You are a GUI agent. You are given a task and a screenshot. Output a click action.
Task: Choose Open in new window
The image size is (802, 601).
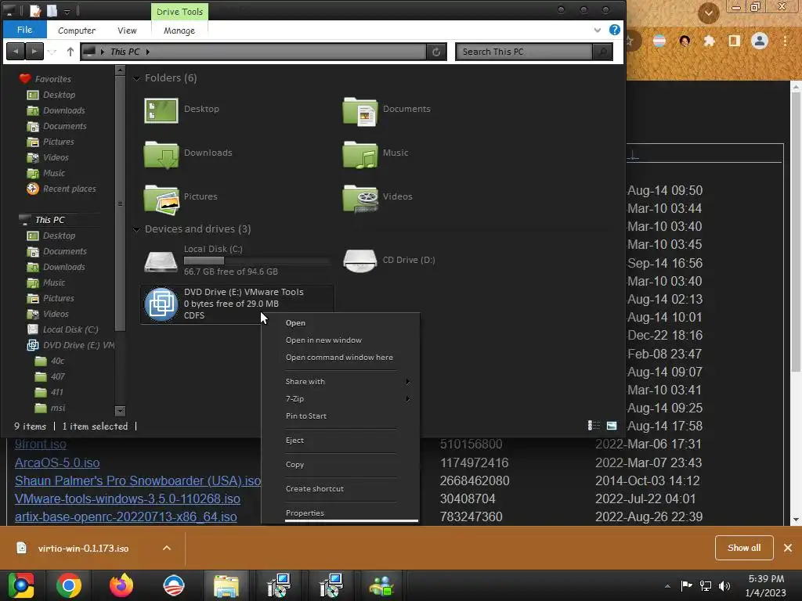(x=323, y=340)
